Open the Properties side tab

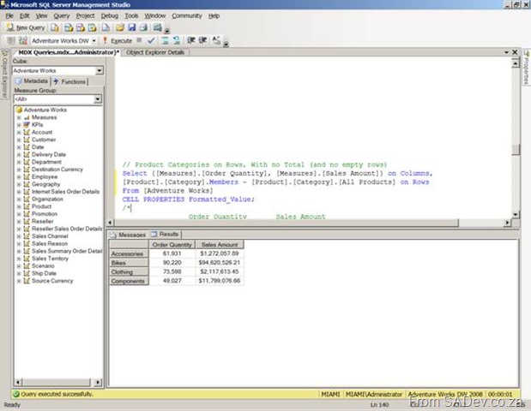point(526,68)
